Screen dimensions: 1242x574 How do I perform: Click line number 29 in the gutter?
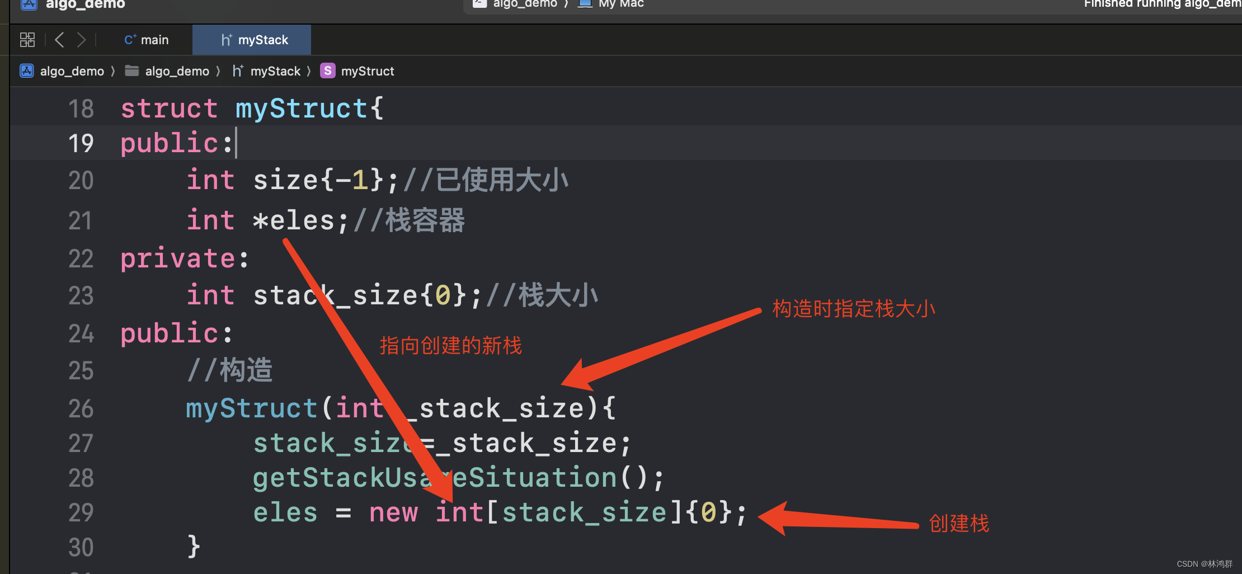tap(82, 512)
